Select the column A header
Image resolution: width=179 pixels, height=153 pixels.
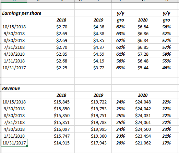14,1
